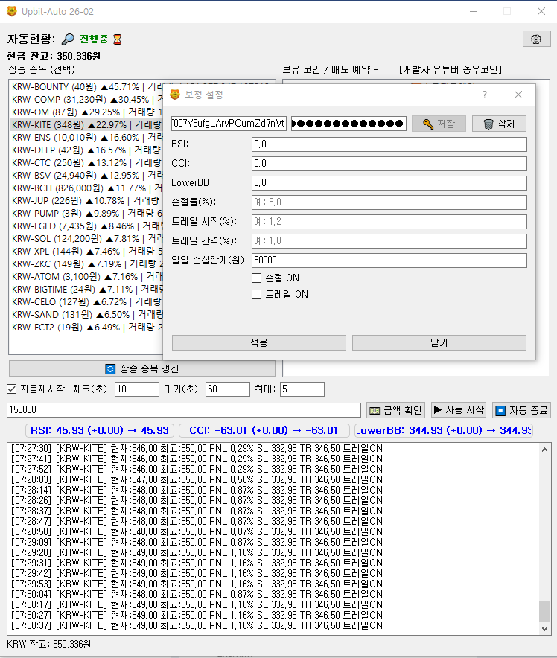Enable the trailing ON checkbox
Screen dimensions: 557x658
257,294
